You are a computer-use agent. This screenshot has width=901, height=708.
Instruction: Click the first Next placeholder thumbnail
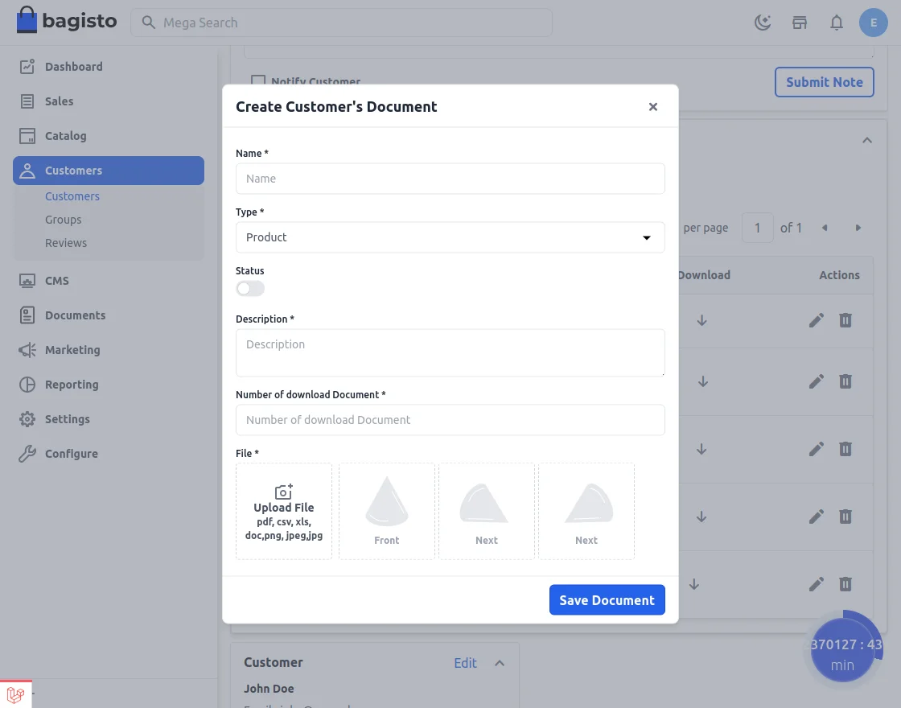click(x=487, y=512)
